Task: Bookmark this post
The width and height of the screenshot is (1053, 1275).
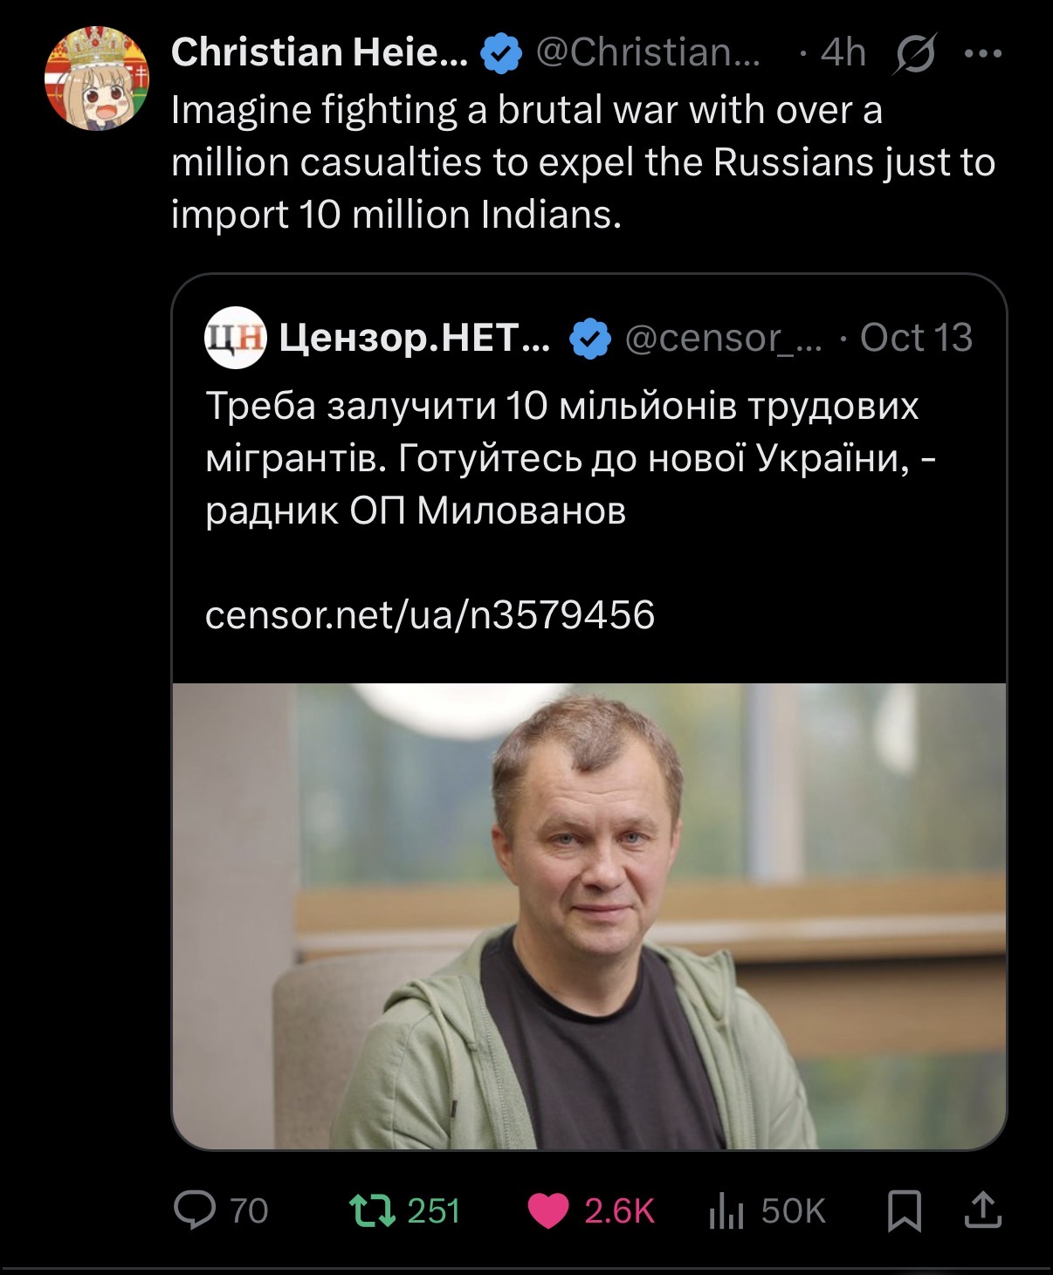Action: 905,1211
